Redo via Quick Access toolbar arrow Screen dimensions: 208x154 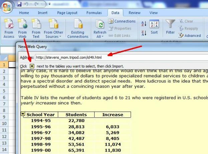point(36,4)
